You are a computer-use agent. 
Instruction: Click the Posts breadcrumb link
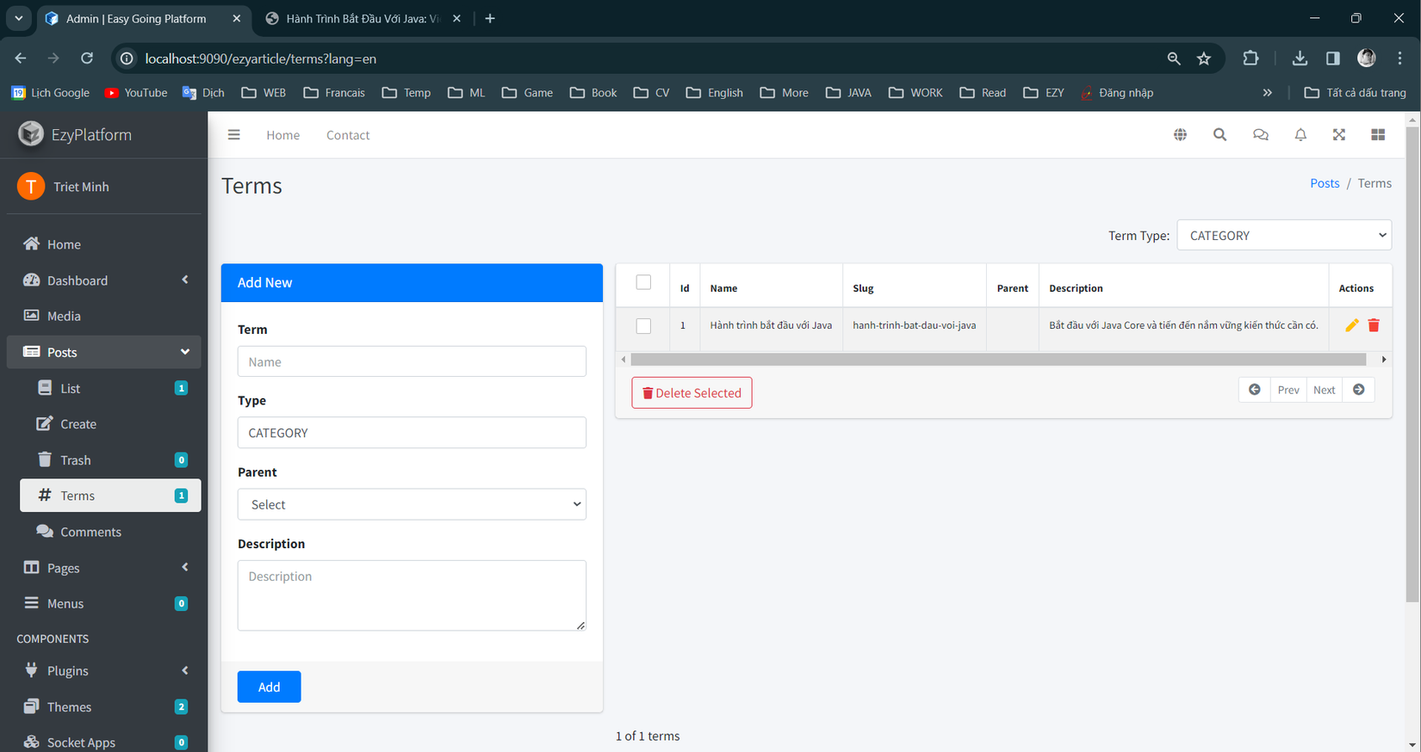click(x=1325, y=183)
